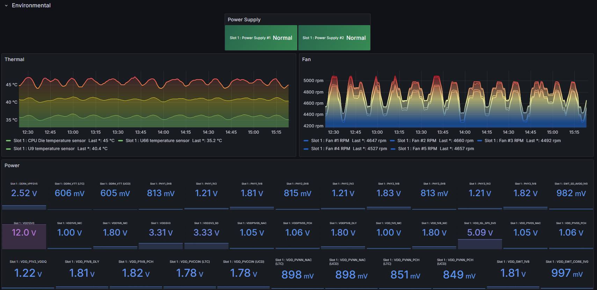Viewport: 597px width, 290px height.
Task: Click the U9 temperature sensor legend color
Action: pyautogui.click(x=8, y=149)
